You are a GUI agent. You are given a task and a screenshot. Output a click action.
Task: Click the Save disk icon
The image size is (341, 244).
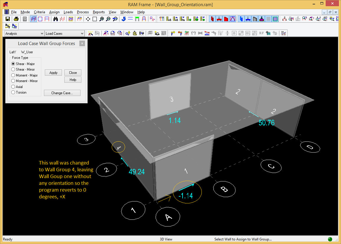coord(8,19)
